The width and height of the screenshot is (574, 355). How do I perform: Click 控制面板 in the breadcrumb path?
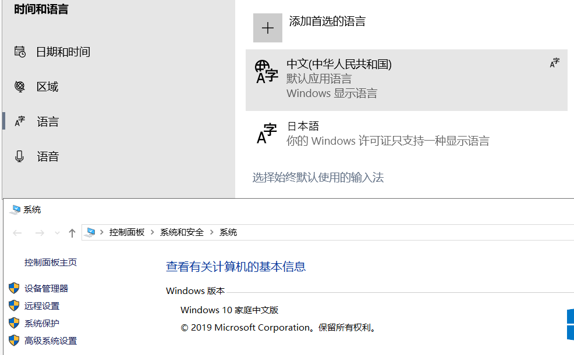pyautogui.click(x=127, y=232)
